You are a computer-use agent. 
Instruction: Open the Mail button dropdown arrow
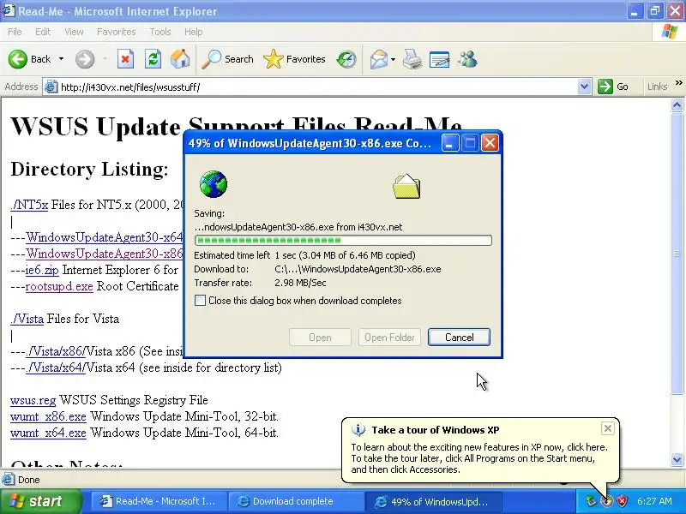[x=393, y=59]
